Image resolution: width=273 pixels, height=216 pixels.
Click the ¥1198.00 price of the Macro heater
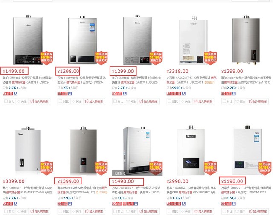point(233,181)
